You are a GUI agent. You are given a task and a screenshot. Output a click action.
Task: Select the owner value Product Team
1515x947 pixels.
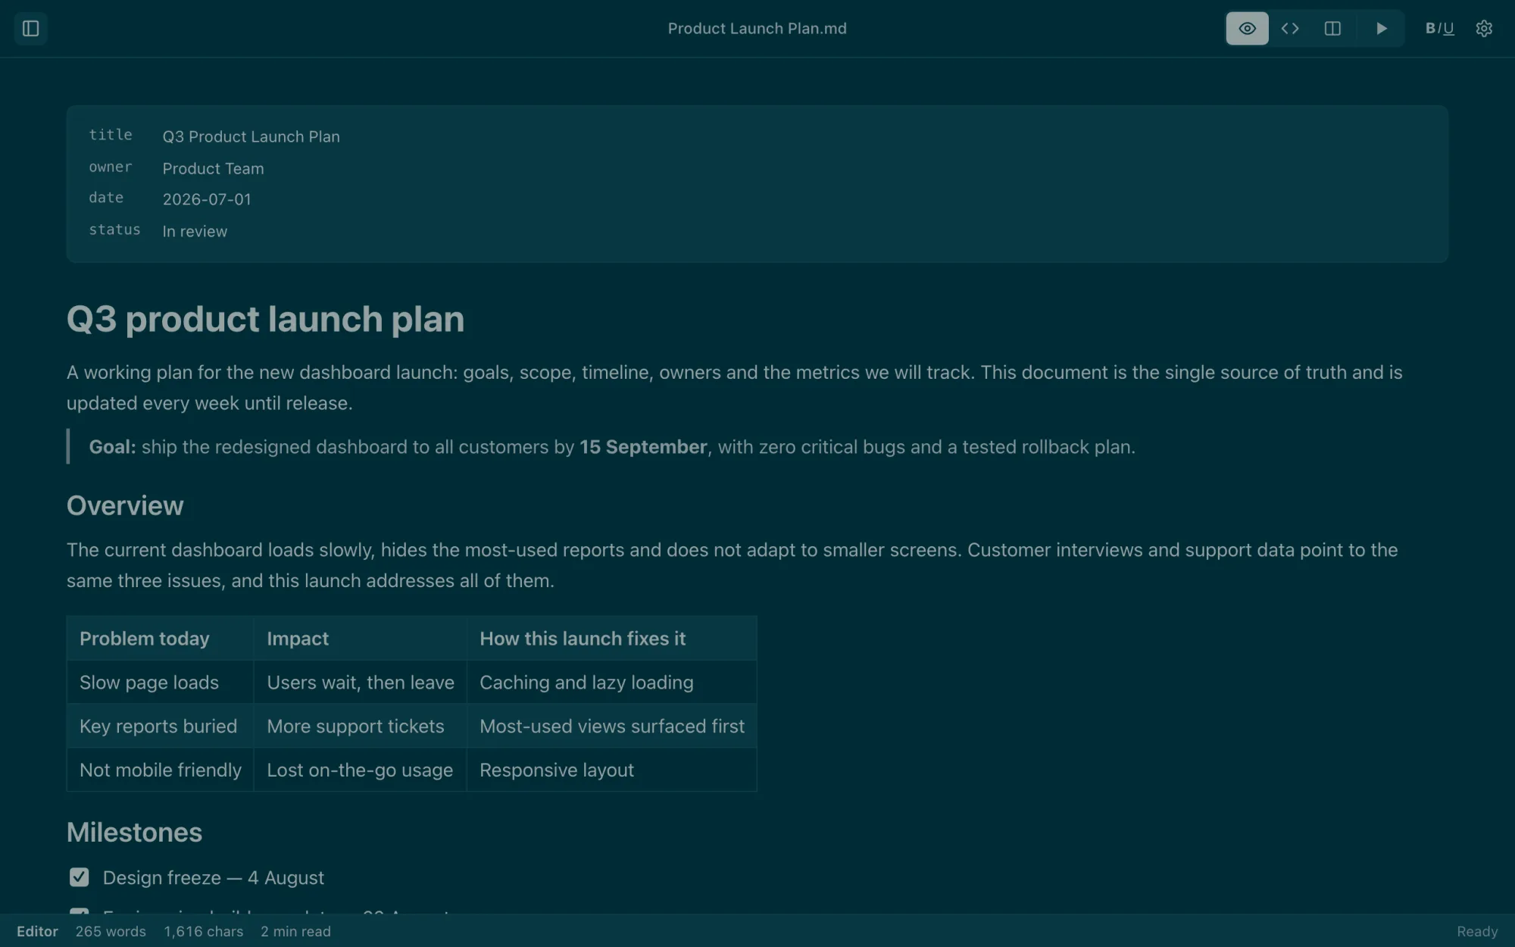coord(213,169)
